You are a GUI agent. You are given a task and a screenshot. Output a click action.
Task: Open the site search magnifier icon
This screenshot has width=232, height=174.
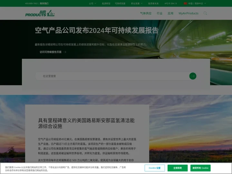click(x=205, y=13)
